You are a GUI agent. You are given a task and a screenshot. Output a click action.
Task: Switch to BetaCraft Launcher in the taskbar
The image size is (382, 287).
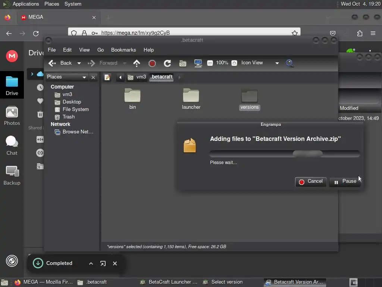(169, 282)
